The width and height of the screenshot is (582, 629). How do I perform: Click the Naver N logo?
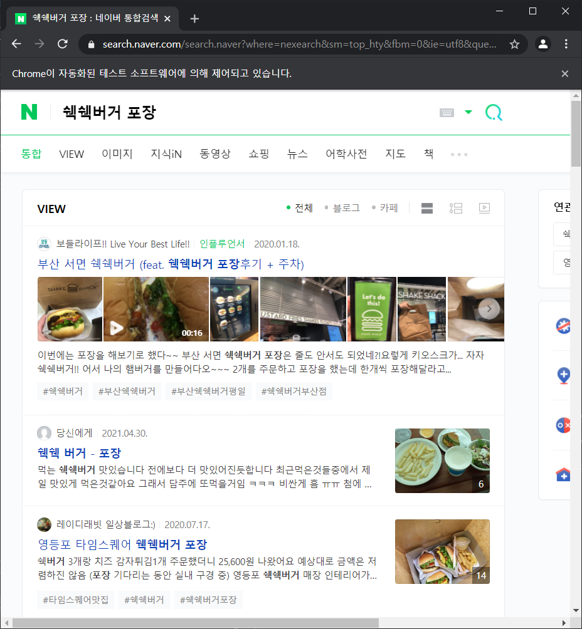pyautogui.click(x=29, y=112)
